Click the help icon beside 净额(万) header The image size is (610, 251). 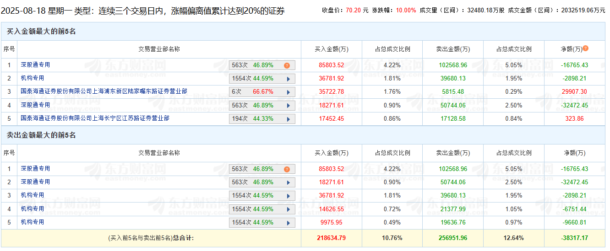click(x=585, y=48)
